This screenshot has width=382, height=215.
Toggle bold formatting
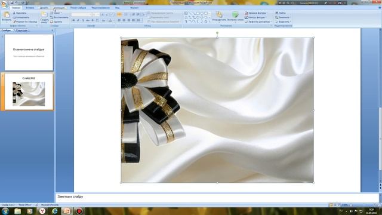point(73,20)
